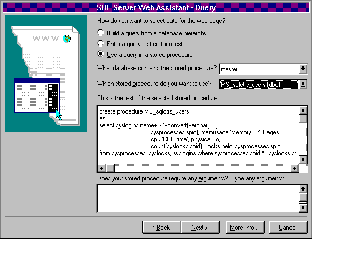Click the horizontal scroll thumb of procedure text

point(110,168)
